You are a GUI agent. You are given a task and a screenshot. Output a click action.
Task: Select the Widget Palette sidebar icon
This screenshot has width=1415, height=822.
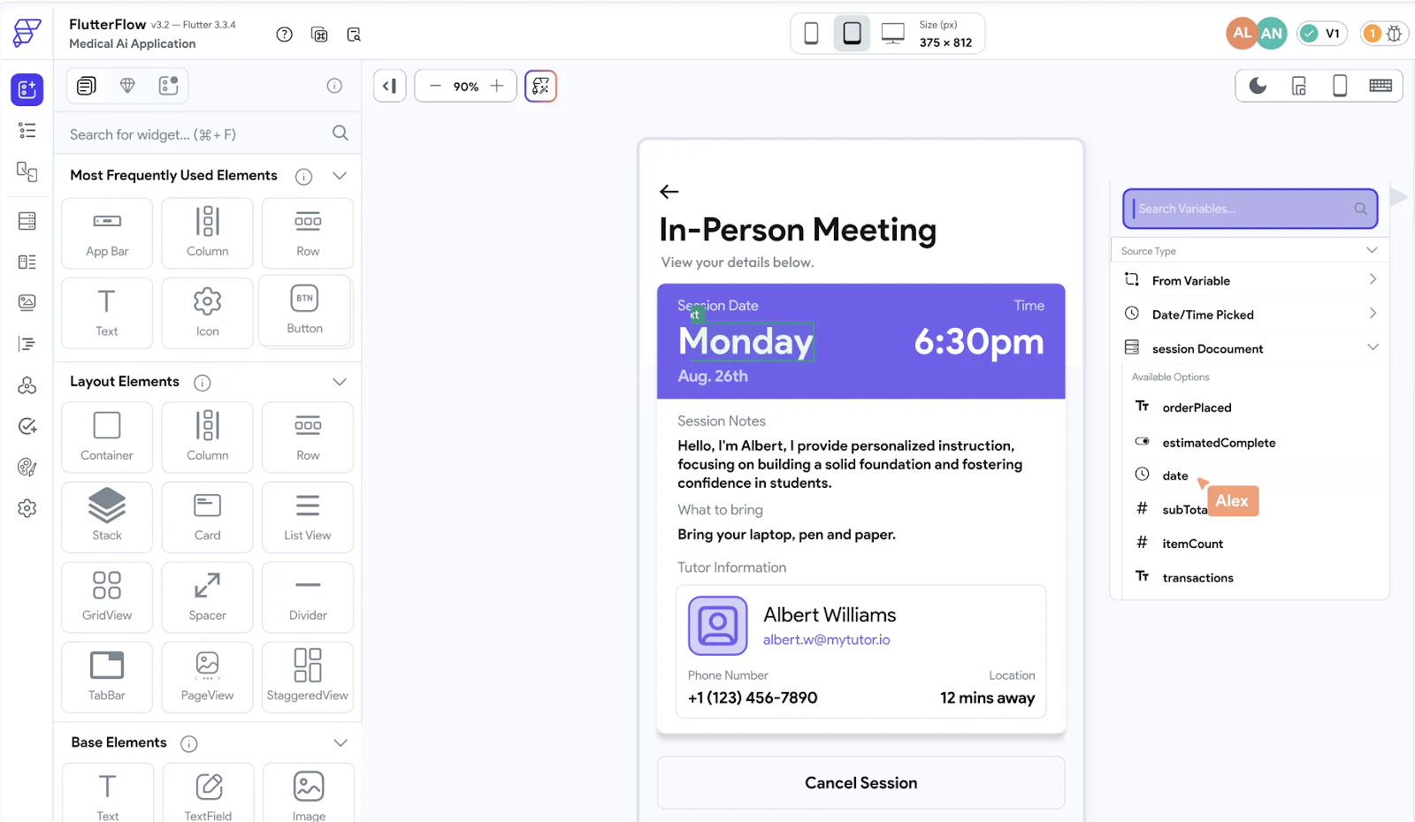[x=27, y=89]
